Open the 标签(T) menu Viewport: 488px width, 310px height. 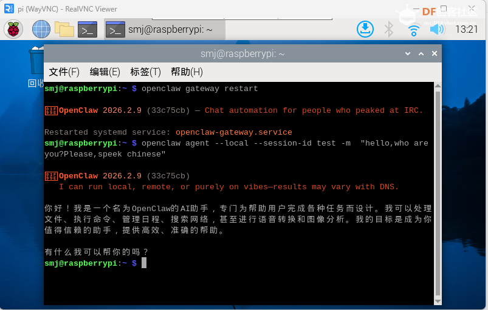pyautogui.click(x=145, y=72)
